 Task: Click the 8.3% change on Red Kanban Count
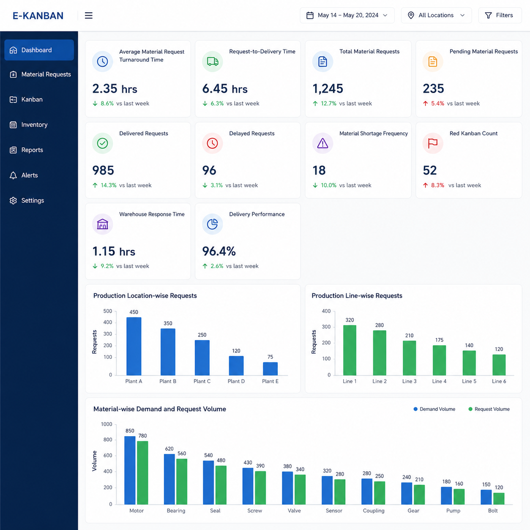tap(437, 186)
